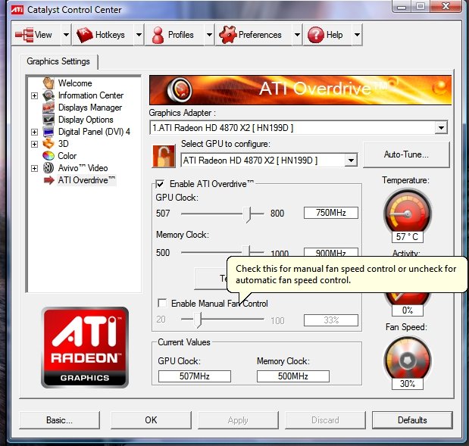Image resolution: width=469 pixels, height=446 pixels.
Task: Click the Information Center icon
Action: 48,95
